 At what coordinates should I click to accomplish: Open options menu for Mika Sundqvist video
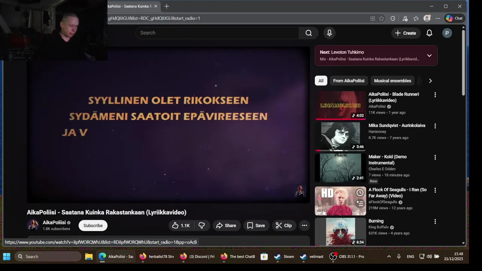pyautogui.click(x=435, y=126)
